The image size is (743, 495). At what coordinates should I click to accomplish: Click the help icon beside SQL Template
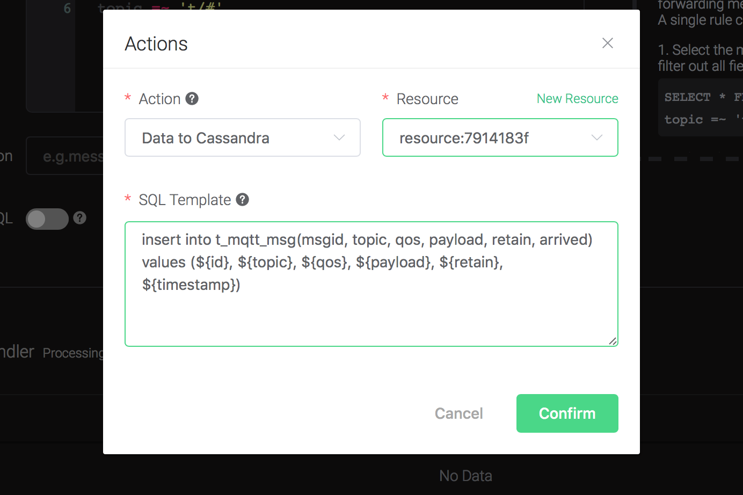243,200
